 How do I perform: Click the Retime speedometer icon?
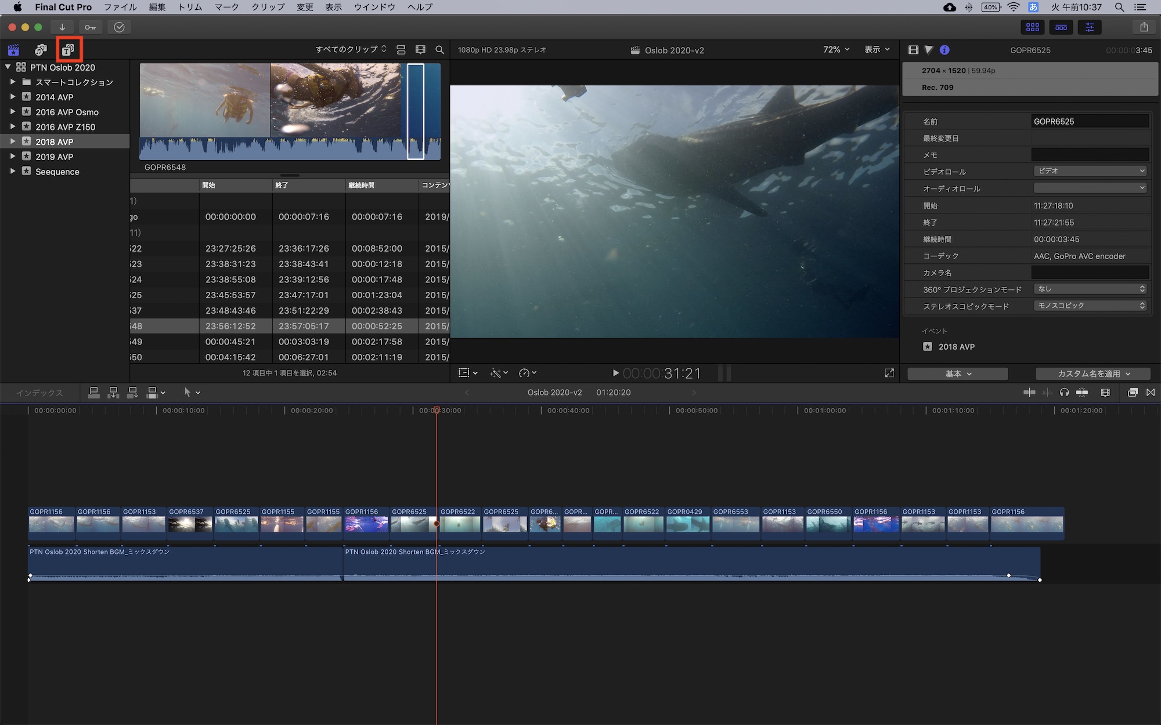525,373
